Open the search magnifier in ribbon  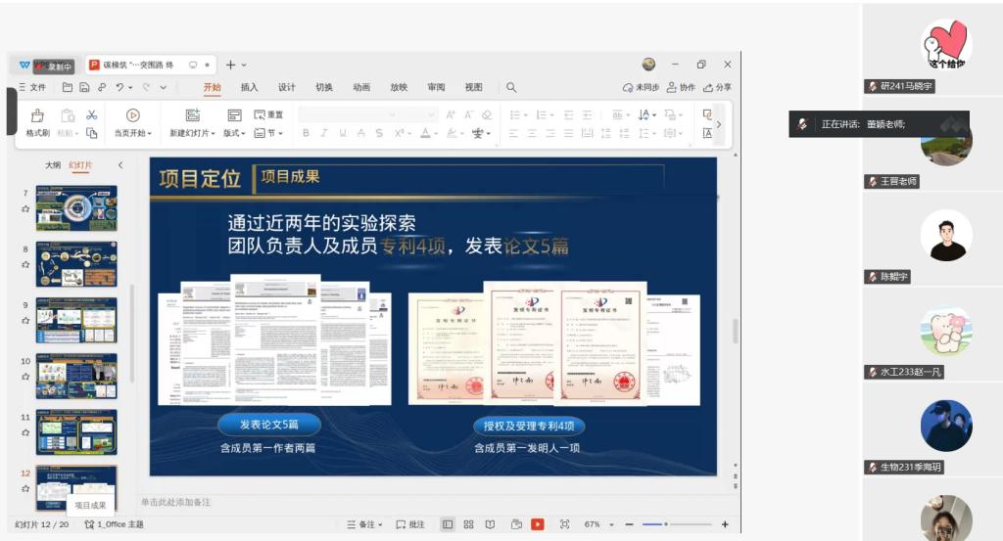pyautogui.click(x=511, y=87)
